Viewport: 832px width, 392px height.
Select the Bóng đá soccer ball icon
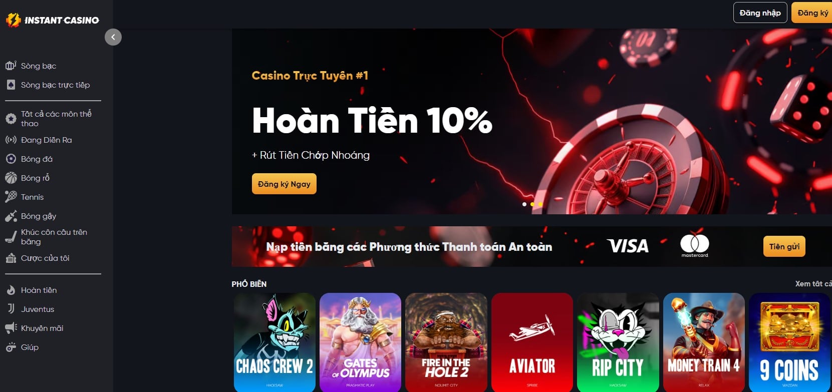click(x=11, y=159)
